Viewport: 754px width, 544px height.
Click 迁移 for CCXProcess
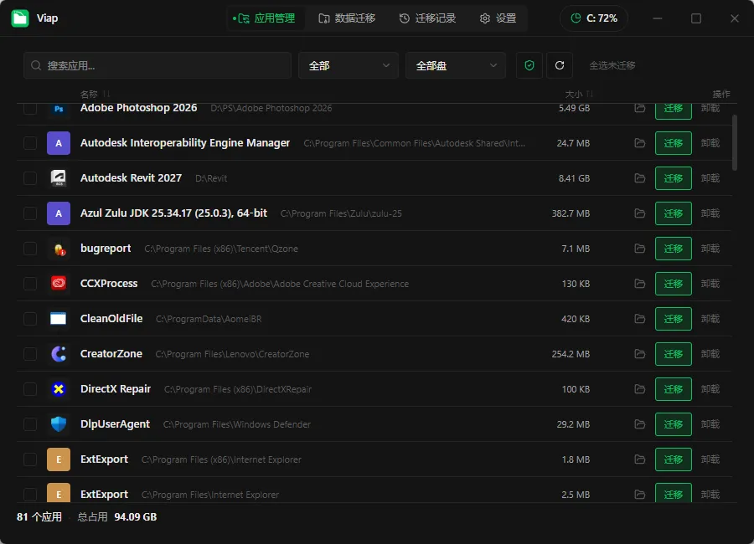pyautogui.click(x=674, y=284)
